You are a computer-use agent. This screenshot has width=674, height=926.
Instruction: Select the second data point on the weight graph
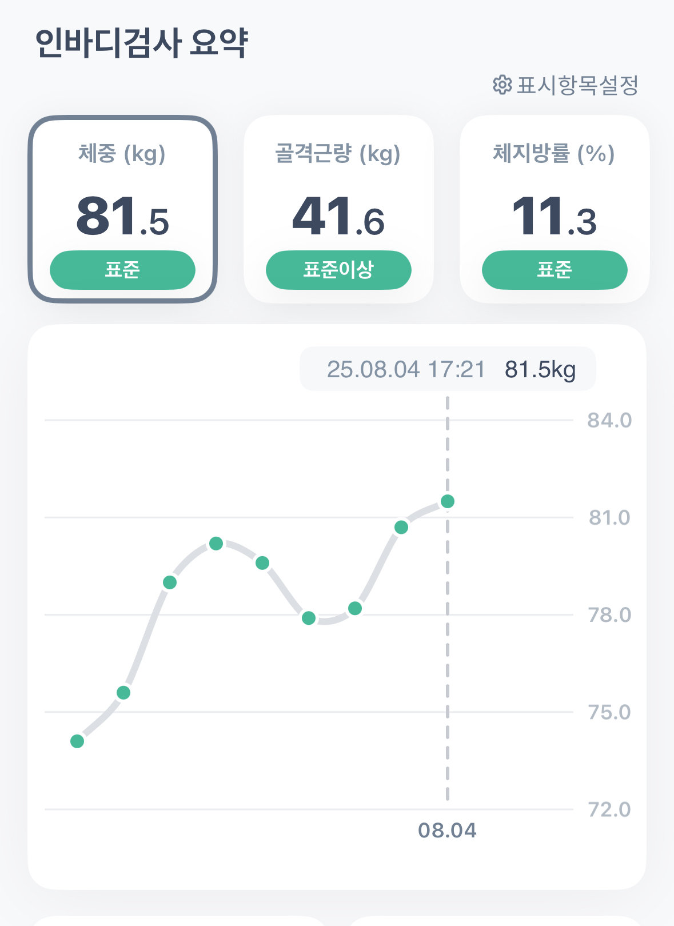tap(123, 693)
